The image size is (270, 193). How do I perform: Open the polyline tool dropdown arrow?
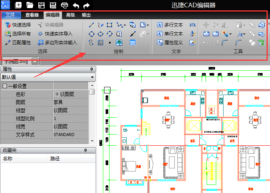[125, 25]
